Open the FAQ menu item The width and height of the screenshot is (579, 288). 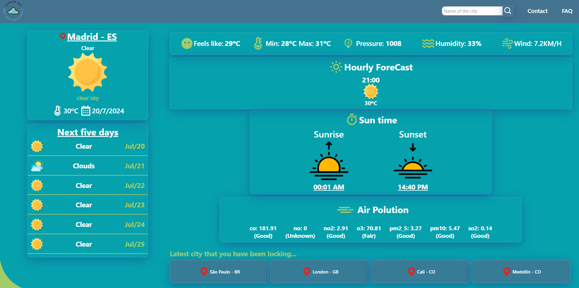pos(567,11)
